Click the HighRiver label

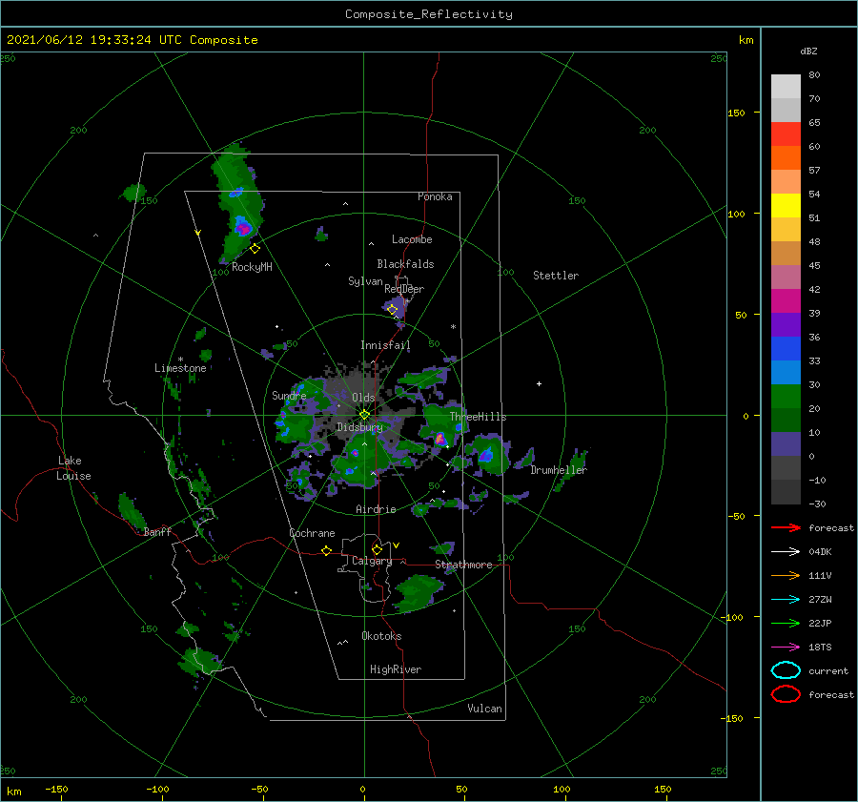pyautogui.click(x=396, y=669)
